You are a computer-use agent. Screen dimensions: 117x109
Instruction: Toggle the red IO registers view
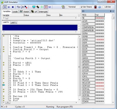(x=46, y=7)
